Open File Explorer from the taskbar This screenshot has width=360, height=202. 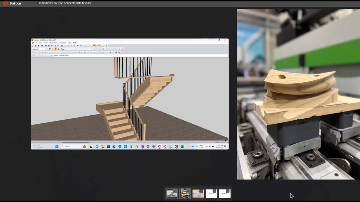pyautogui.click(x=103, y=146)
